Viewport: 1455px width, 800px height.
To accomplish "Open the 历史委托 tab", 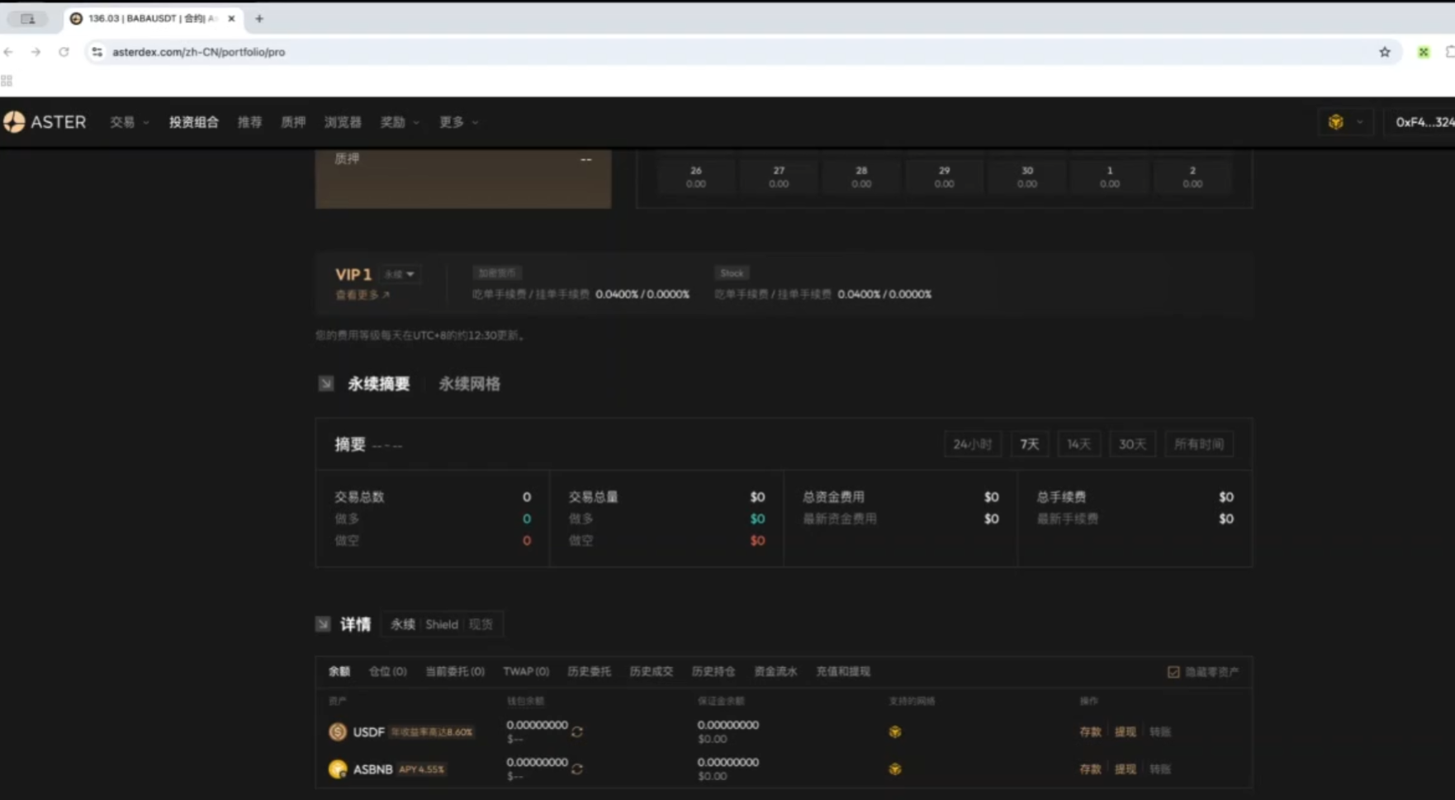I will [589, 672].
